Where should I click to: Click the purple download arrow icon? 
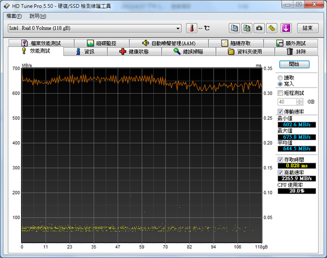(x=286, y=28)
